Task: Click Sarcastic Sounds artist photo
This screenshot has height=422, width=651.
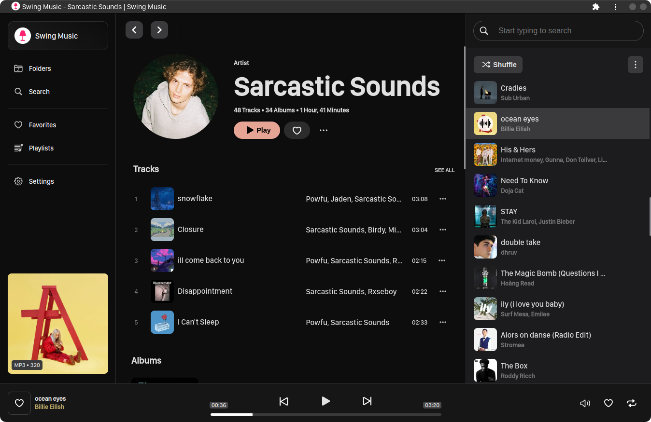Action: (176, 96)
